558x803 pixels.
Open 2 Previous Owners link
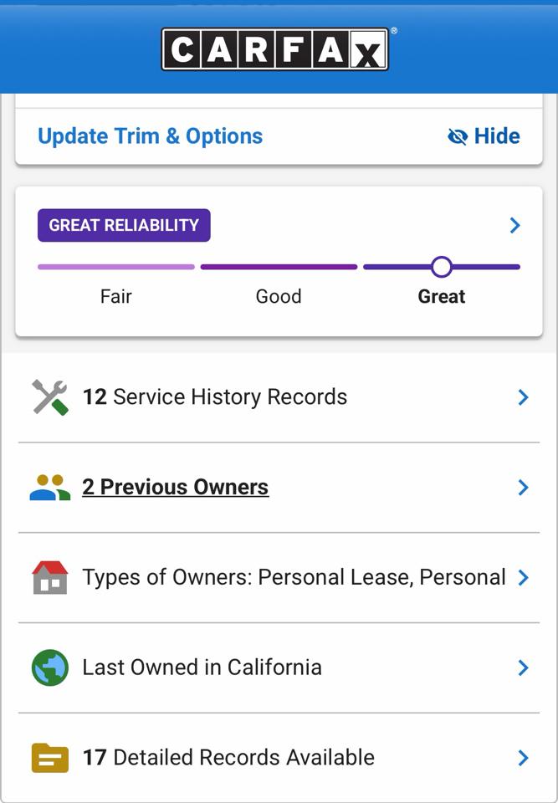tap(175, 488)
